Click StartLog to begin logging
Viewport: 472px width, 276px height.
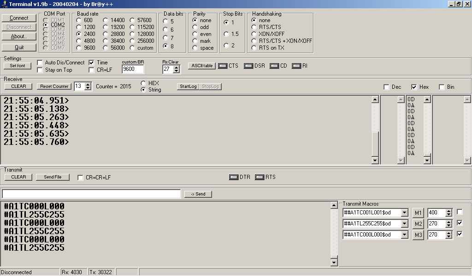(x=188, y=86)
